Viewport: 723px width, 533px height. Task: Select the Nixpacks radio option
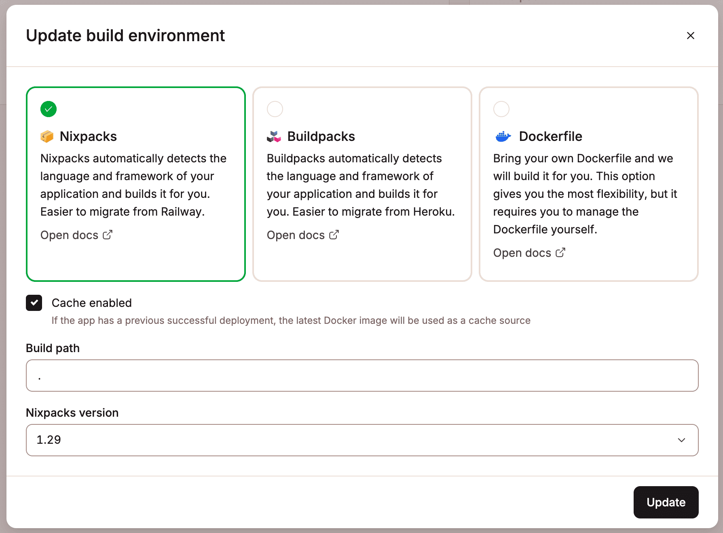coord(49,109)
